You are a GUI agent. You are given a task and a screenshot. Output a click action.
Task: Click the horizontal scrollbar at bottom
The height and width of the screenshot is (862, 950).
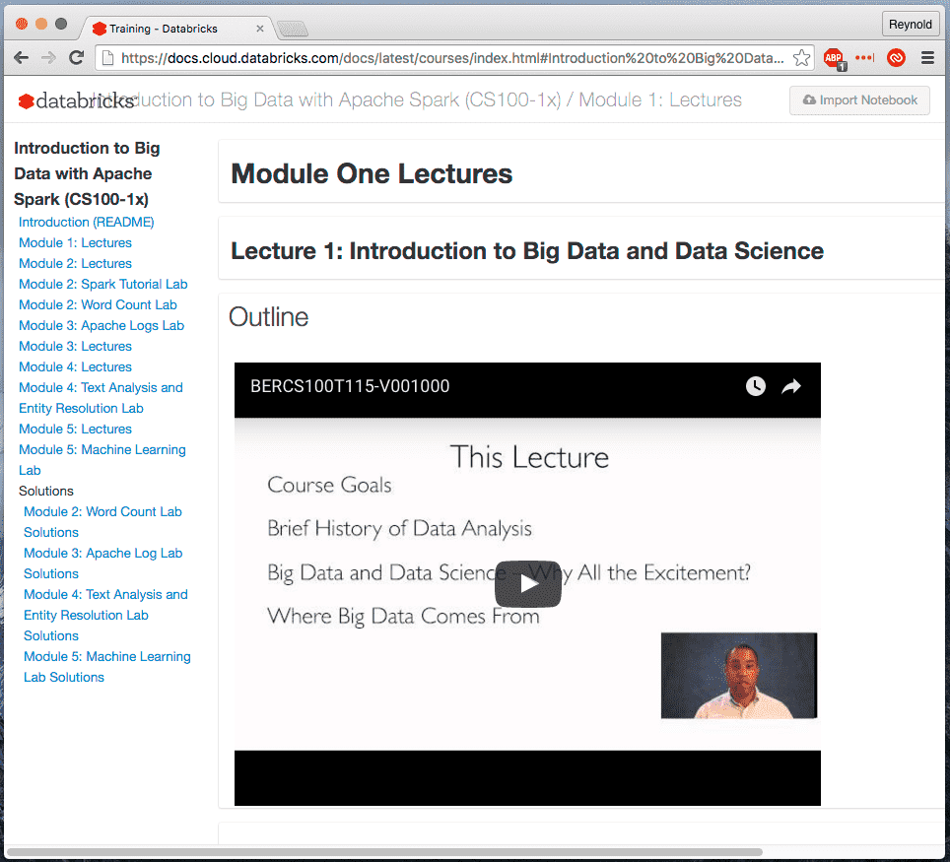click(x=384, y=851)
